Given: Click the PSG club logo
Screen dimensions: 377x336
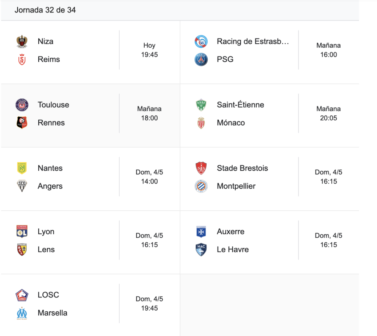Looking at the screenshot, I should (x=201, y=59).
